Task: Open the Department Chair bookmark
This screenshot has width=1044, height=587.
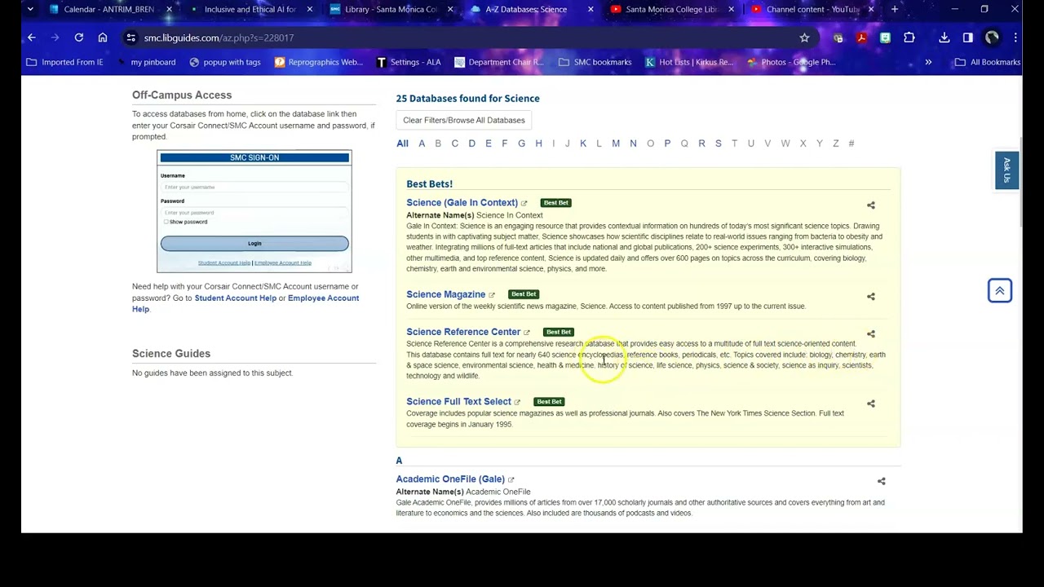Action: click(x=499, y=62)
